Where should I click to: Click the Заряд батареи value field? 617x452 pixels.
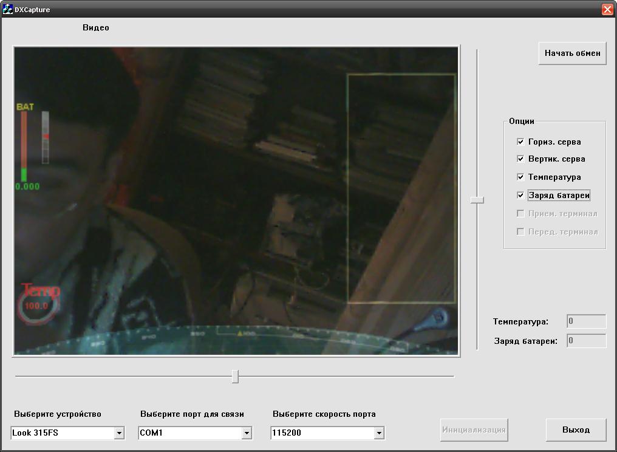[586, 341]
